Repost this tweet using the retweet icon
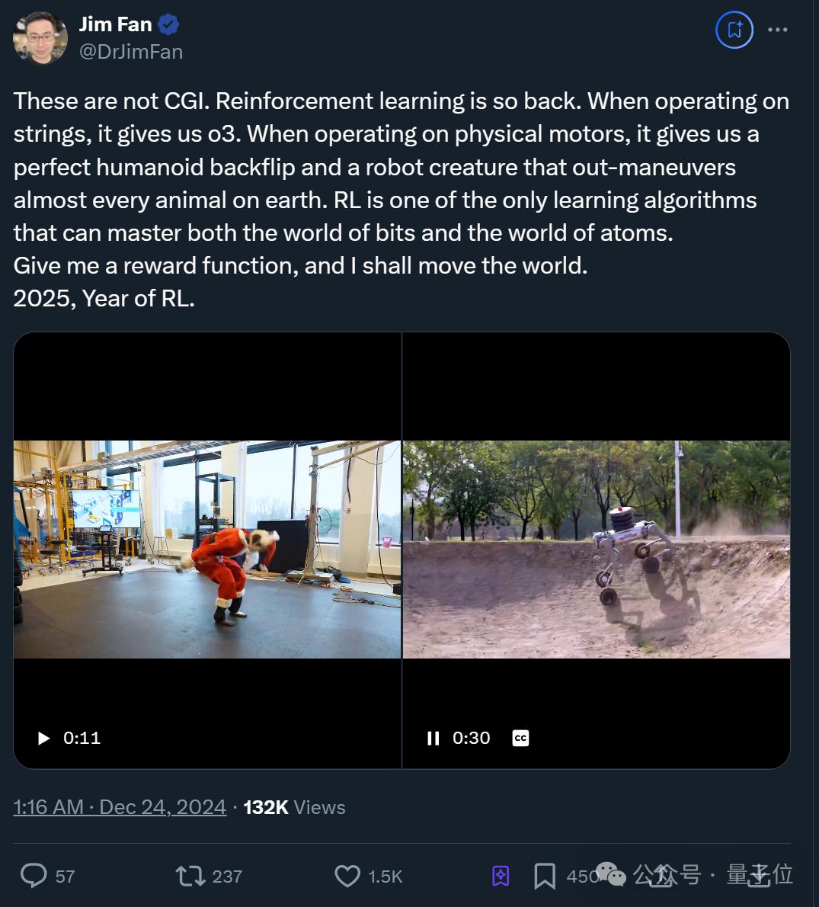 click(190, 876)
